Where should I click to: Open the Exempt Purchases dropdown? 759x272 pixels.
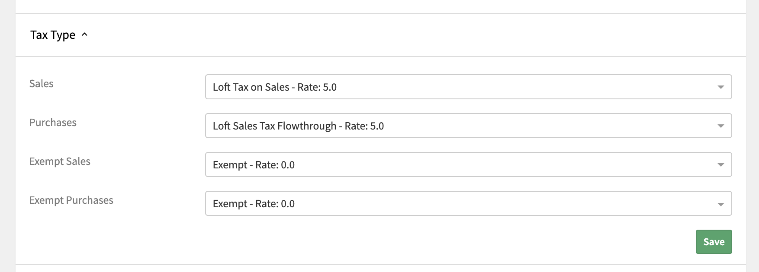pos(468,203)
